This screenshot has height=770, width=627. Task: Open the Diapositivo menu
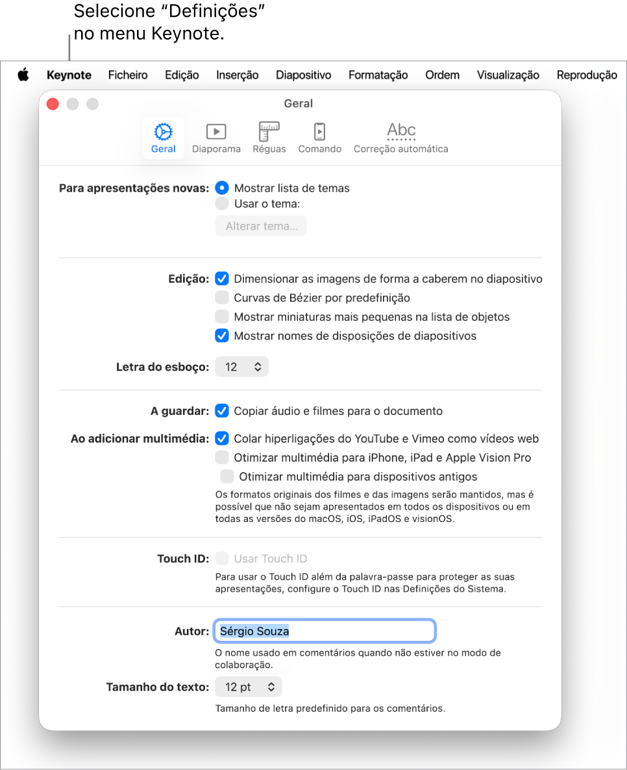point(303,75)
